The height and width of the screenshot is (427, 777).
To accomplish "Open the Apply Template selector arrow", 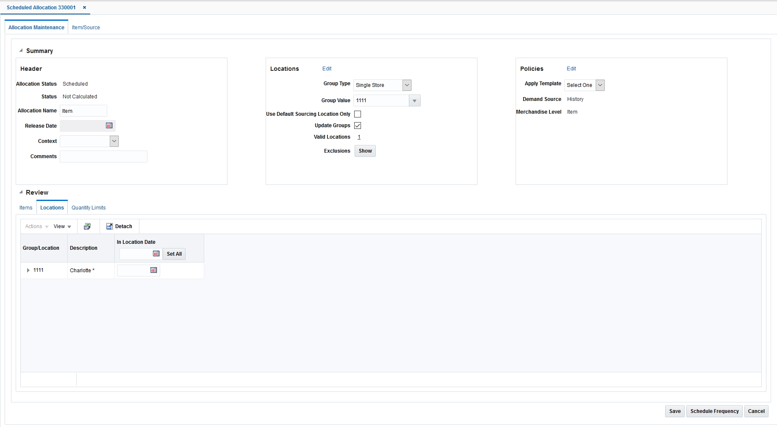I will click(x=600, y=85).
